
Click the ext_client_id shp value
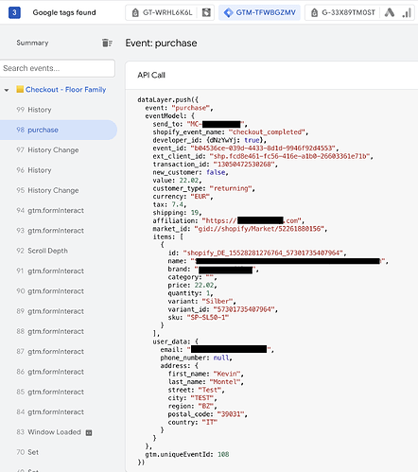290,156
